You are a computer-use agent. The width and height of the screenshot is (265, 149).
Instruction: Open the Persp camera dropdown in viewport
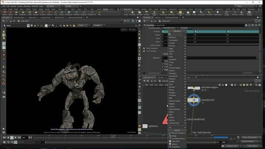(x=124, y=29)
